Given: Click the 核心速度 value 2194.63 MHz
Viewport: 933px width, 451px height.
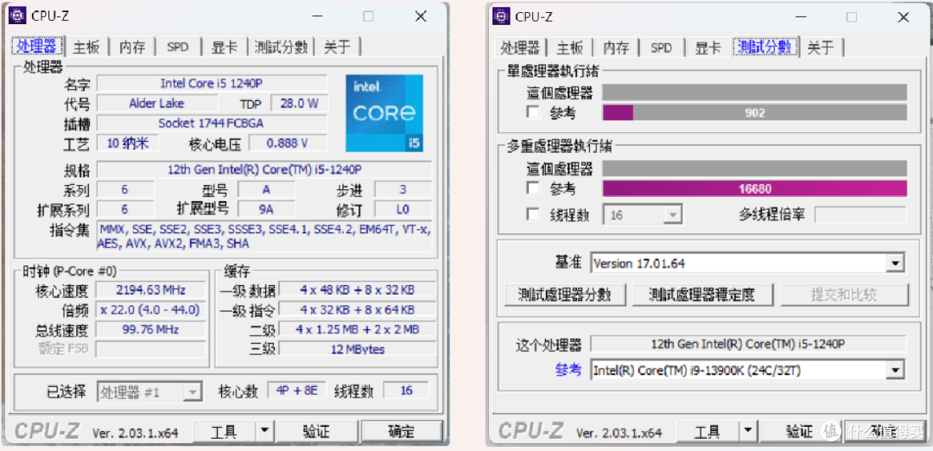Looking at the screenshot, I should click(150, 289).
